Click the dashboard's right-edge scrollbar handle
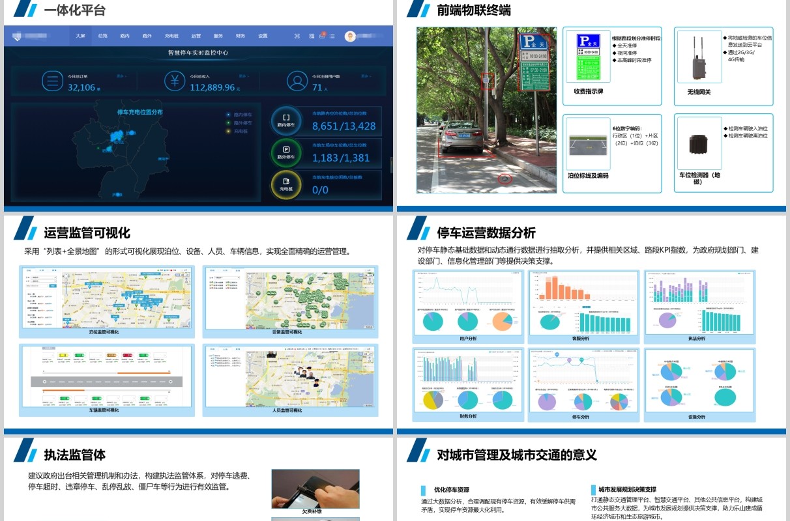The image size is (790, 521). [x=391, y=164]
